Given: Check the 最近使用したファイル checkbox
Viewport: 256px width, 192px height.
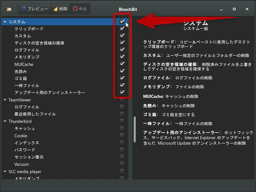Looking at the screenshot, I should point(122,113).
